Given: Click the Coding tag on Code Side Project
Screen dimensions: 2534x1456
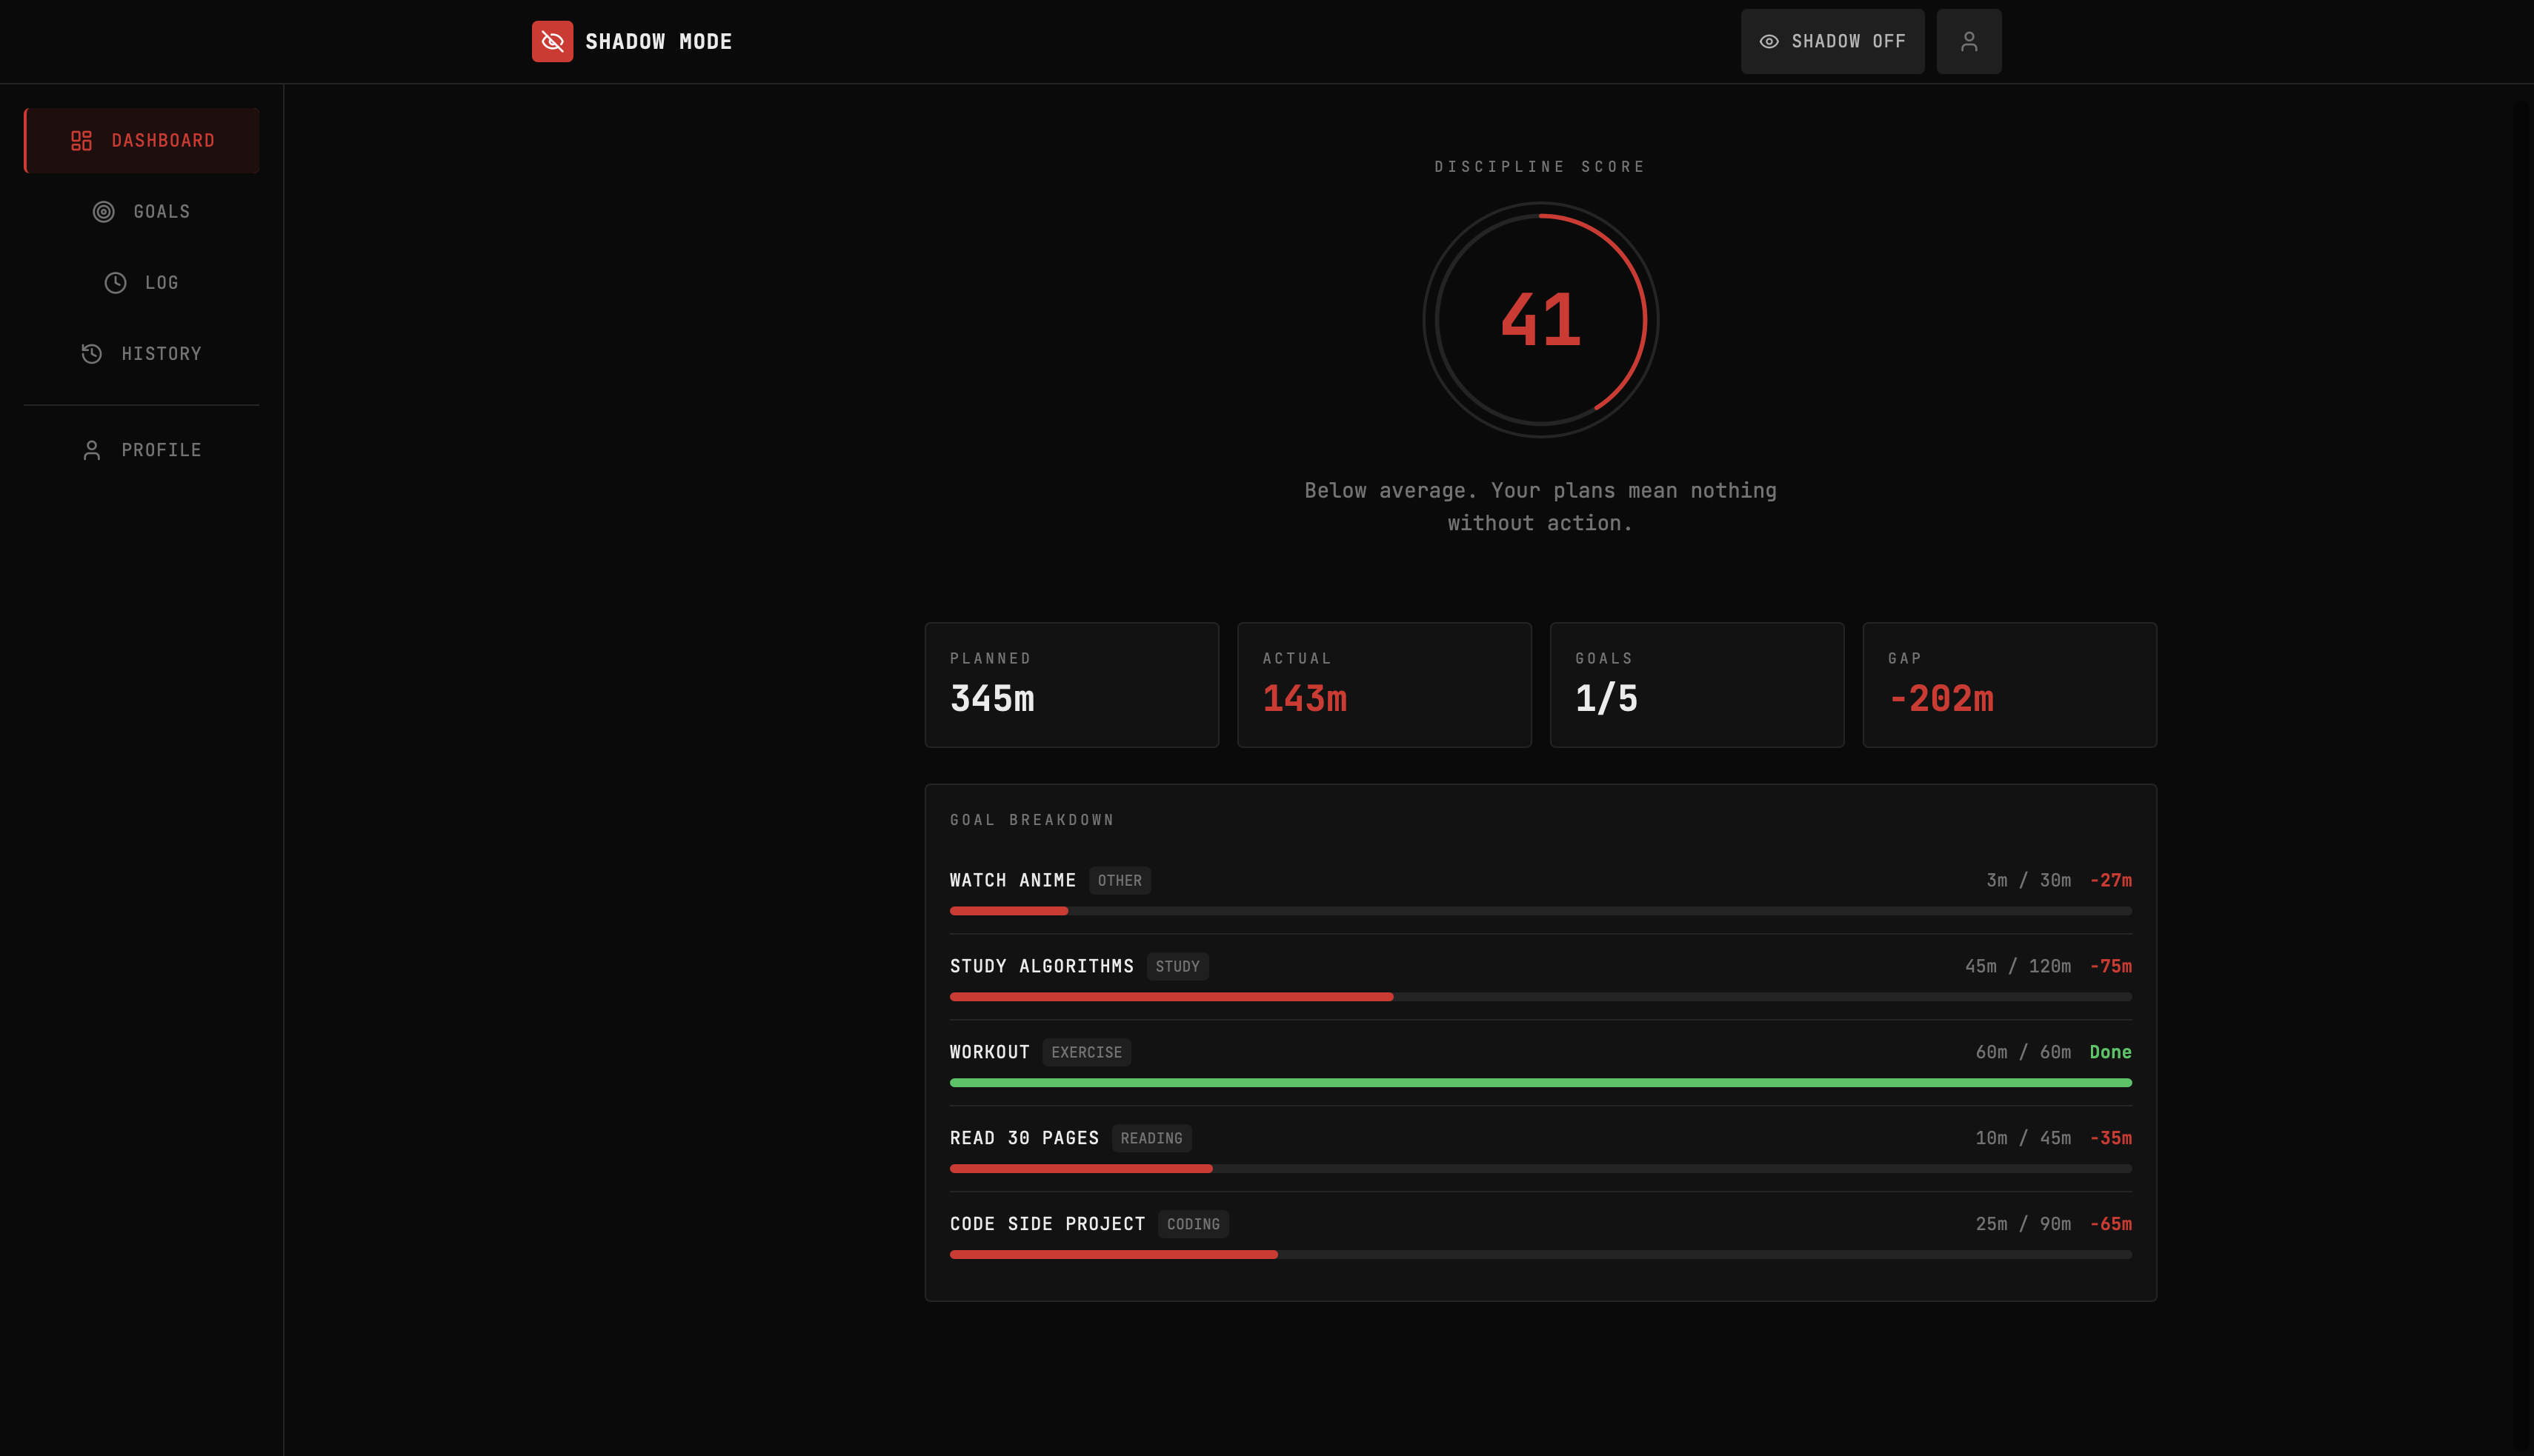Looking at the screenshot, I should coord(1192,1224).
